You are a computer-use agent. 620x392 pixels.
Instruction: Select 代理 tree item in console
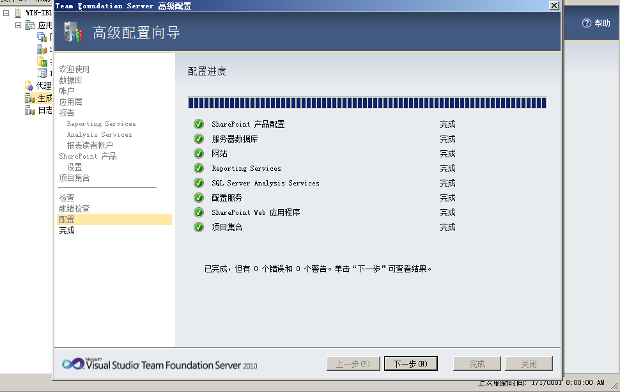point(44,86)
